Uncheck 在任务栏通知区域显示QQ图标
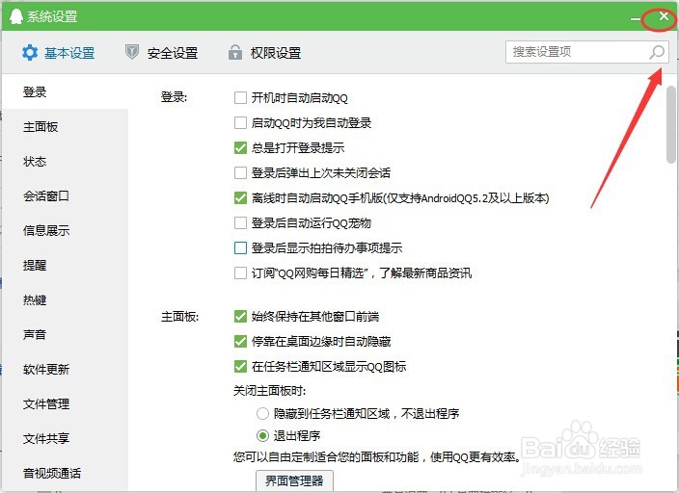The image size is (679, 493). [240, 367]
